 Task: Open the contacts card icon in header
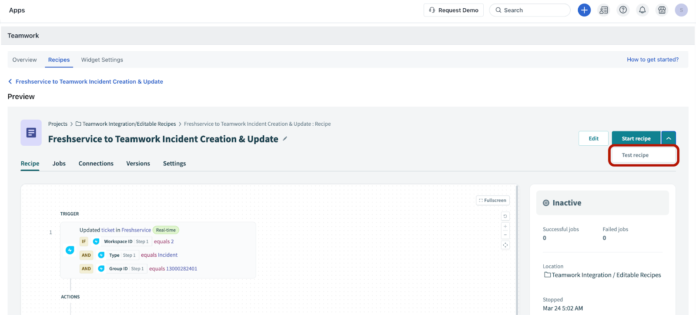pyautogui.click(x=604, y=10)
